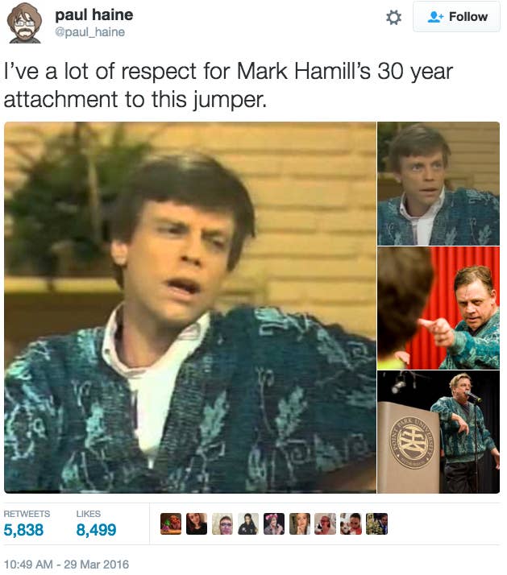Click the fifth liker avatar
507x575 pixels.
[274, 523]
